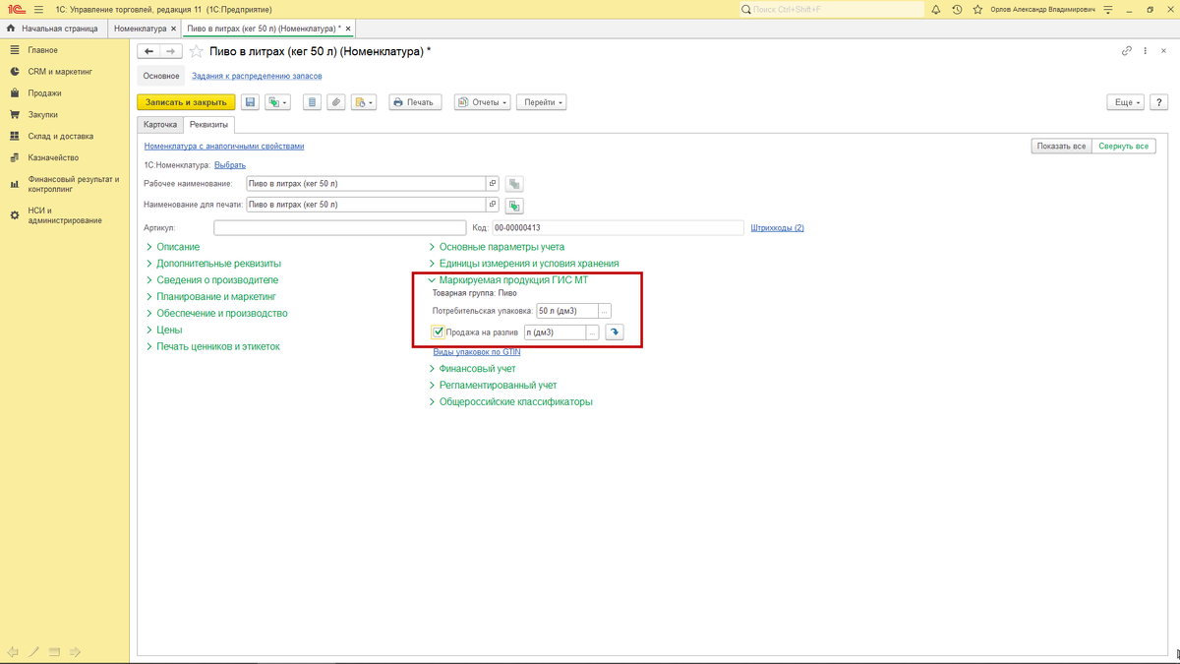Open Виды упаковок по GTIN link
The width and height of the screenshot is (1180, 664).
click(x=477, y=351)
